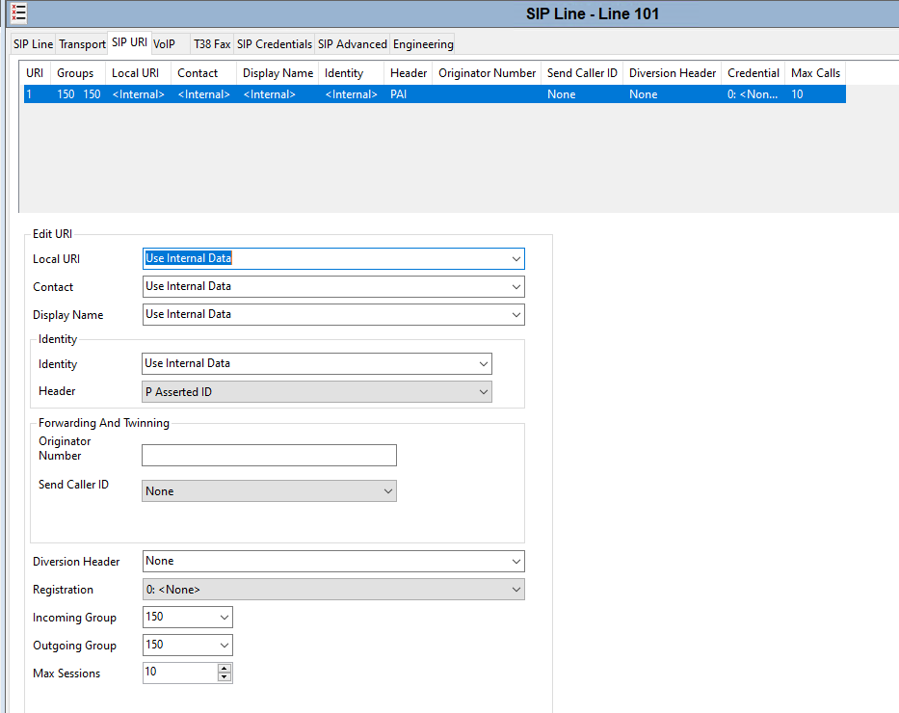Click the Display Name column header

point(278,73)
